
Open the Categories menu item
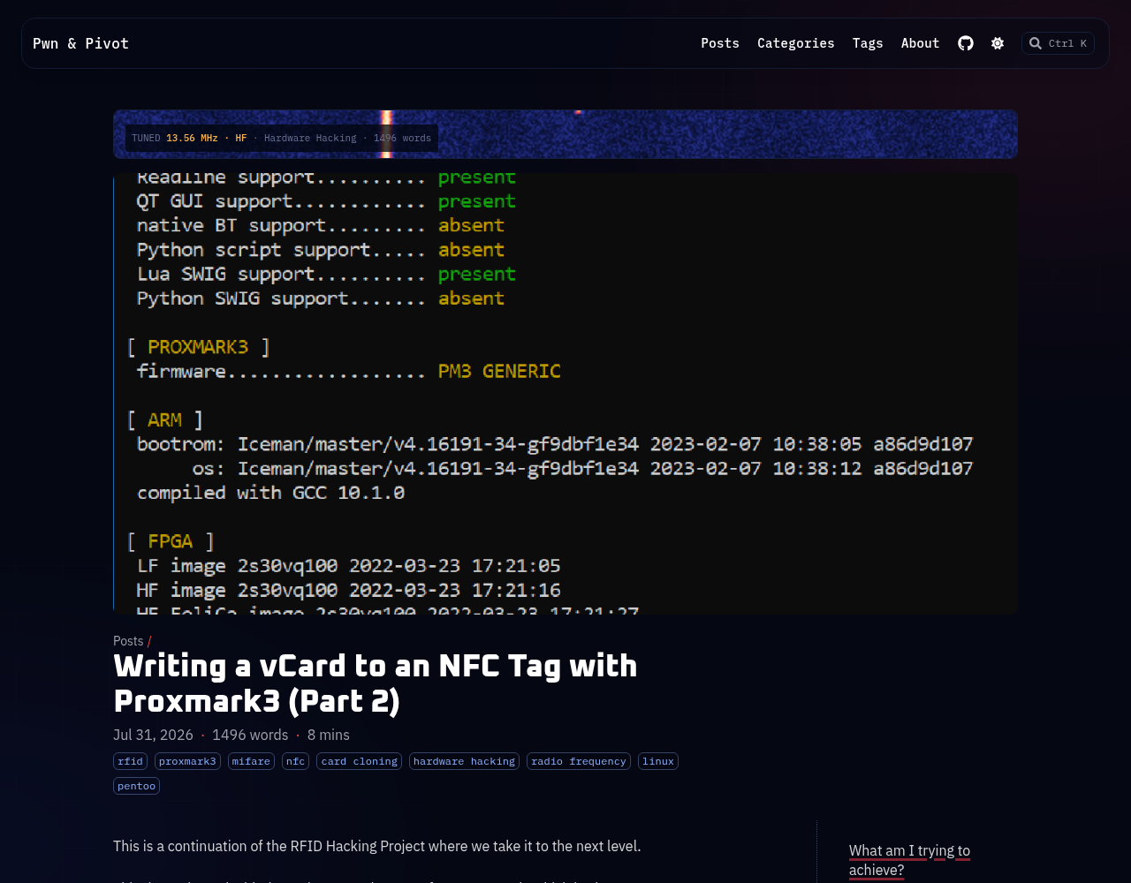pos(796,43)
